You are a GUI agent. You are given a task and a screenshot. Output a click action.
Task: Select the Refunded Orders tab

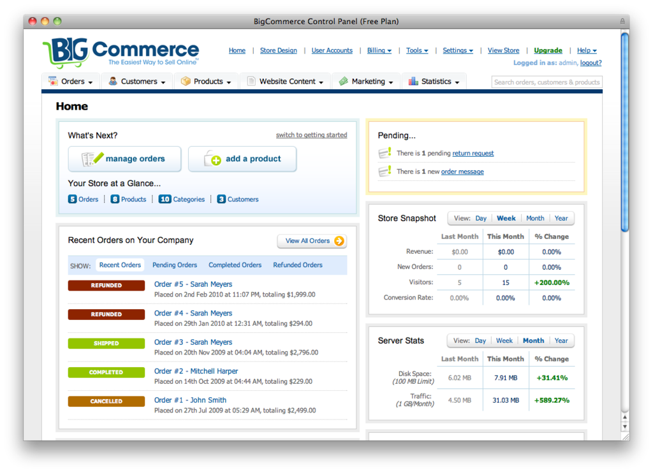[298, 265]
